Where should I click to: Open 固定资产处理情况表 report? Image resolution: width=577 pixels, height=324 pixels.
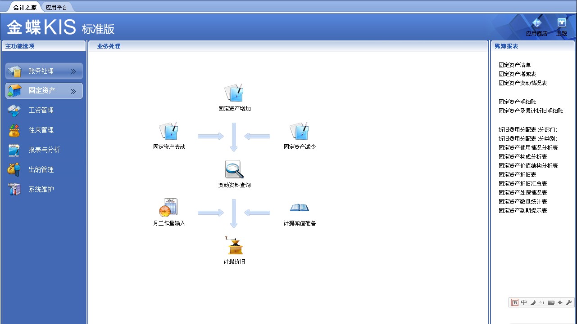pos(522,193)
